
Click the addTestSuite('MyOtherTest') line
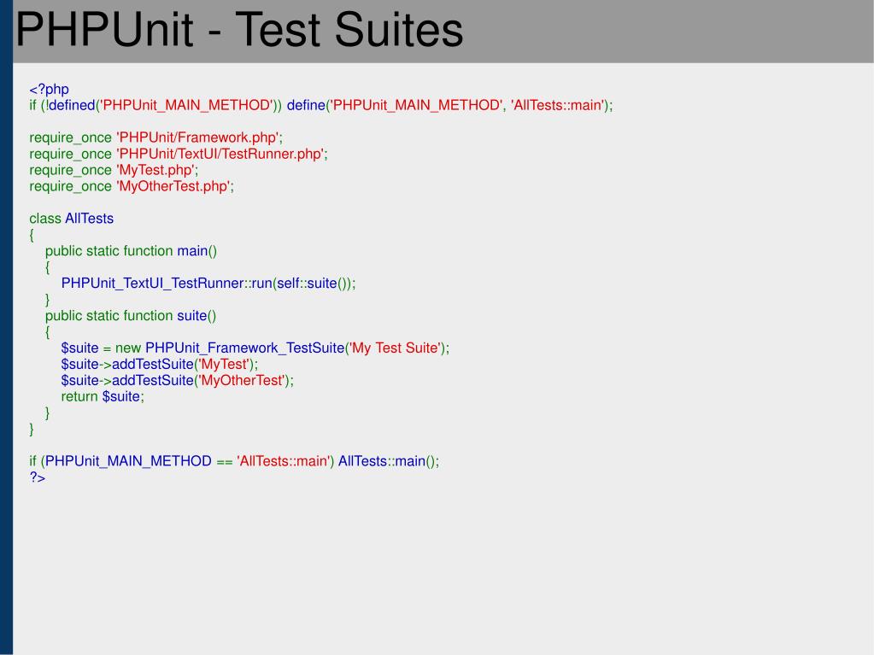[x=177, y=380]
